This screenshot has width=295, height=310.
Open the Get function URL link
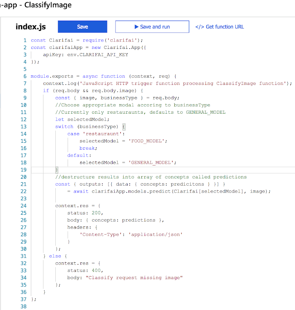tap(225, 27)
